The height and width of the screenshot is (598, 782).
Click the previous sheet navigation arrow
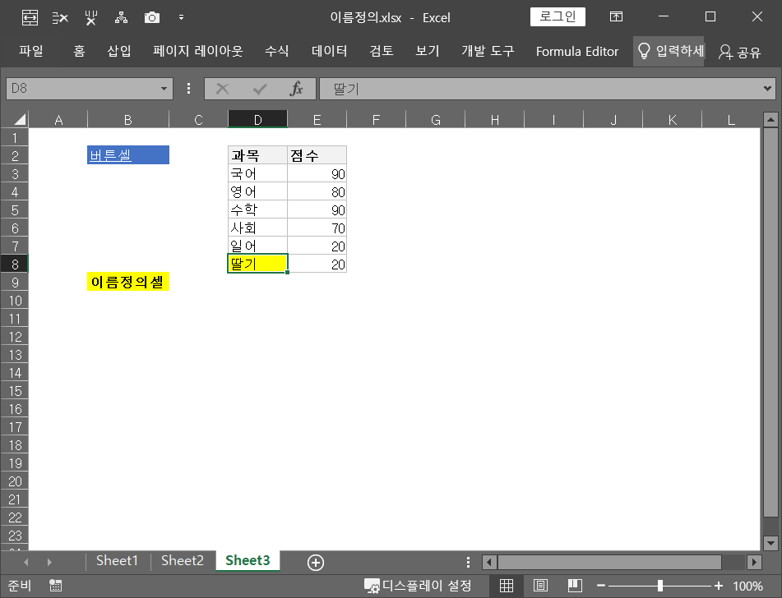click(x=26, y=562)
